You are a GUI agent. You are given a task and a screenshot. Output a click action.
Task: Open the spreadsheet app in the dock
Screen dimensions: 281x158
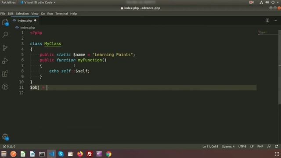tap(23, 154)
